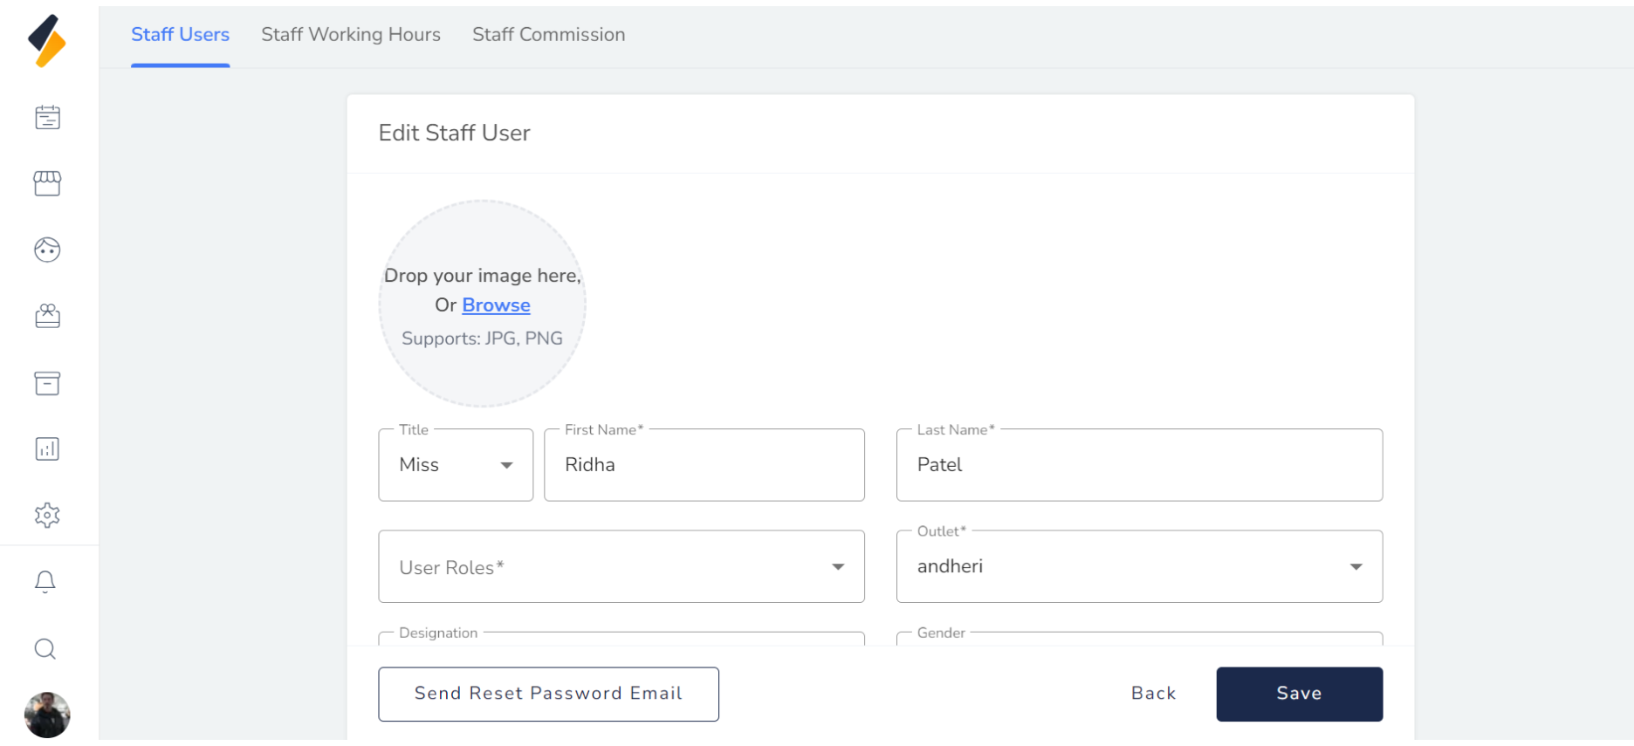Open the gift package icon in sidebar
This screenshot has width=1634, height=746.
click(x=47, y=316)
